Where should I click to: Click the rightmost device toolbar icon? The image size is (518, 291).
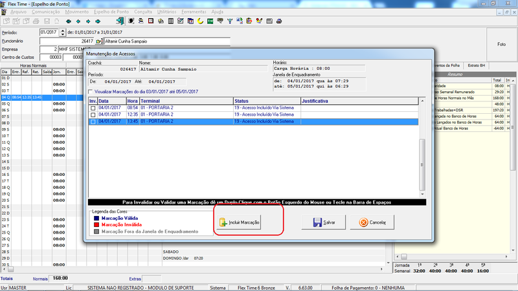279,21
